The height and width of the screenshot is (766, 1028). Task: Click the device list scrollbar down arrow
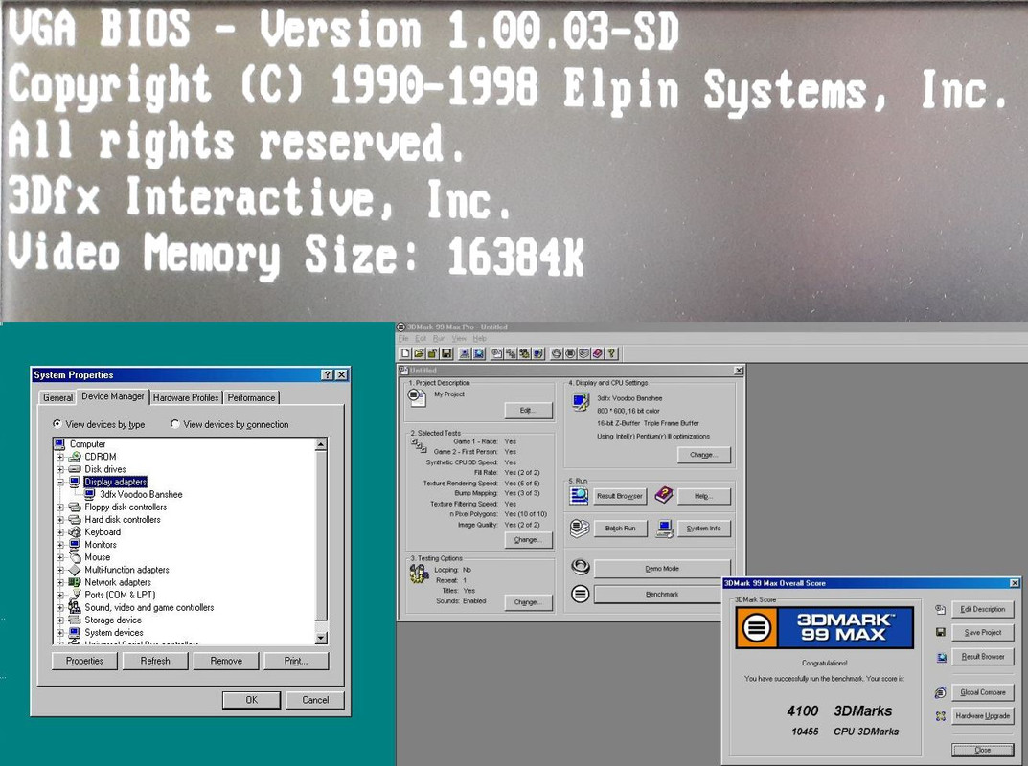[x=321, y=639]
